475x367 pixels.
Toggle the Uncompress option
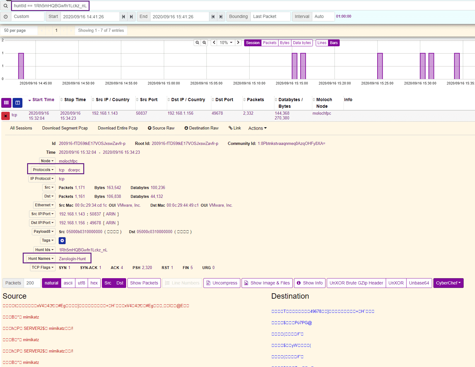click(222, 283)
